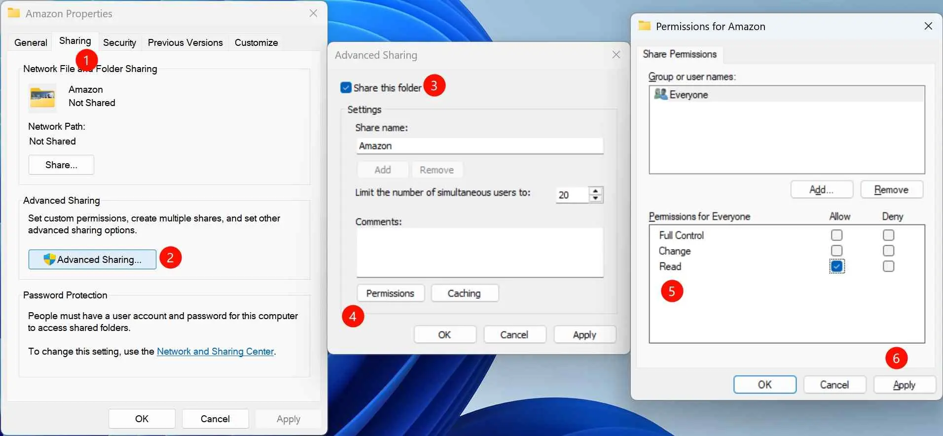Uncheck Allow for Read permission
Image resolution: width=943 pixels, height=436 pixels.
(x=836, y=266)
